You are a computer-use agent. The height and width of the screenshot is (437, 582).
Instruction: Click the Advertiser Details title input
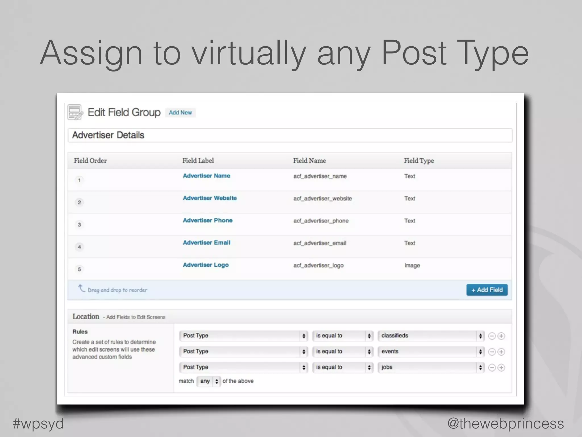point(290,135)
